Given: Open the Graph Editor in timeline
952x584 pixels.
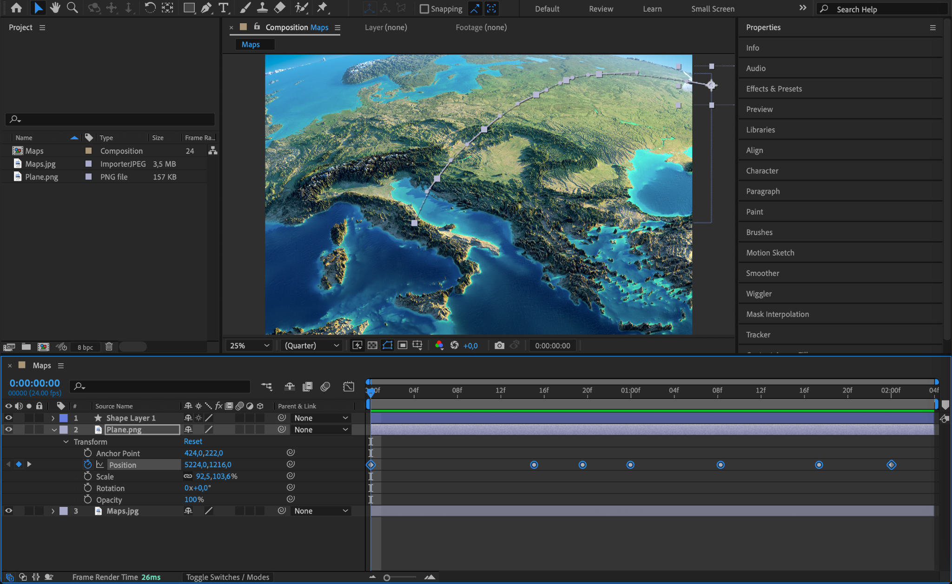Looking at the screenshot, I should pos(348,386).
